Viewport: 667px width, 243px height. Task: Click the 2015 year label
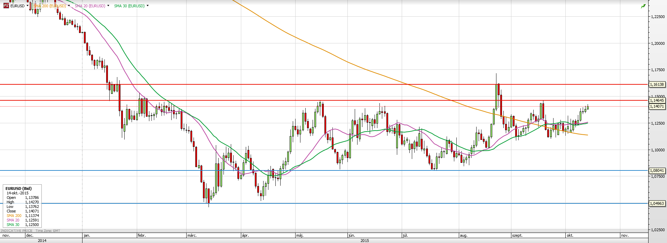(x=365, y=241)
